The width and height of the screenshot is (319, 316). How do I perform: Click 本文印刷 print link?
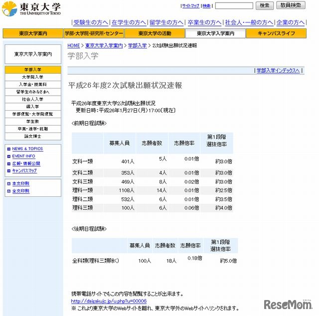pos(21,184)
